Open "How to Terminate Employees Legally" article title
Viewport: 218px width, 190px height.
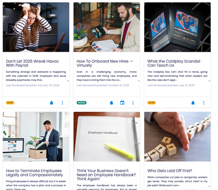35,173
